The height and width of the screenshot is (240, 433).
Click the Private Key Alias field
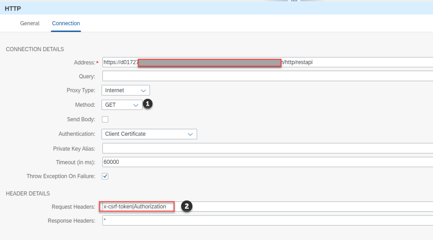coord(267,148)
